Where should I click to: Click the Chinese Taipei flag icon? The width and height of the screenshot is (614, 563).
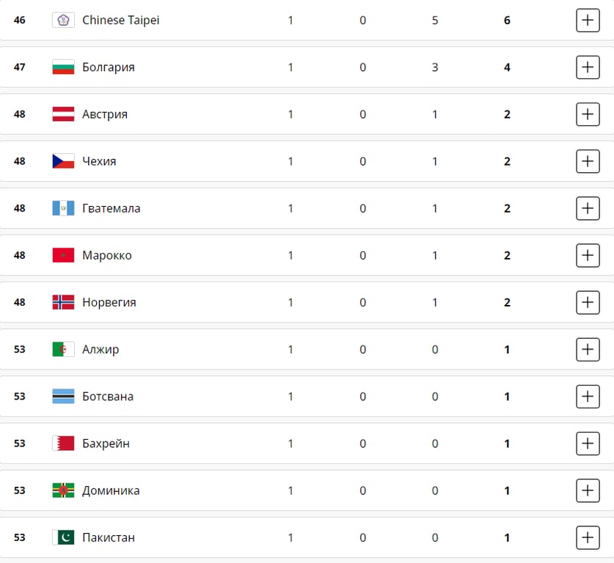63,21
